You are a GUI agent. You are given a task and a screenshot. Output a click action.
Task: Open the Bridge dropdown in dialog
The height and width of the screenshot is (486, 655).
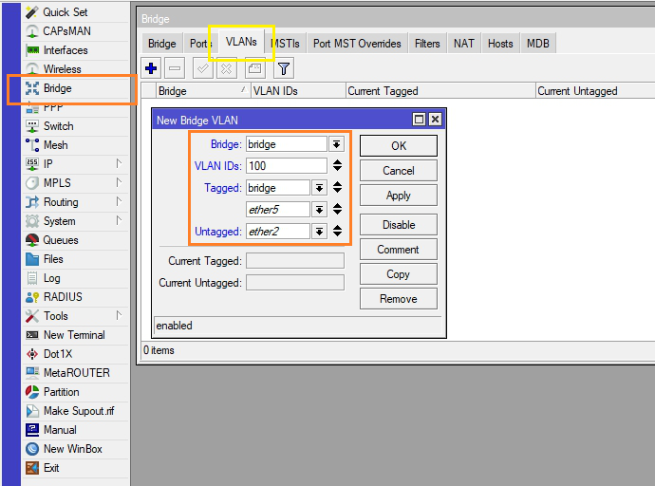(336, 144)
